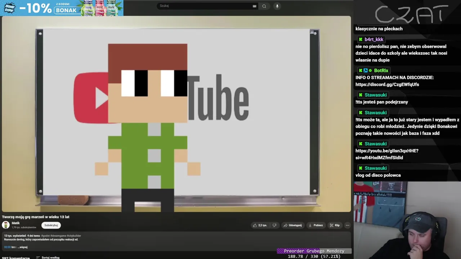Share the video via Udostępnij button

(292, 225)
